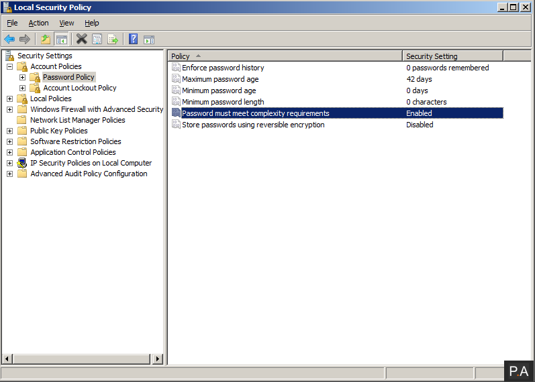Click the 'Disabled' setting value
The image size is (535, 382).
tap(420, 125)
